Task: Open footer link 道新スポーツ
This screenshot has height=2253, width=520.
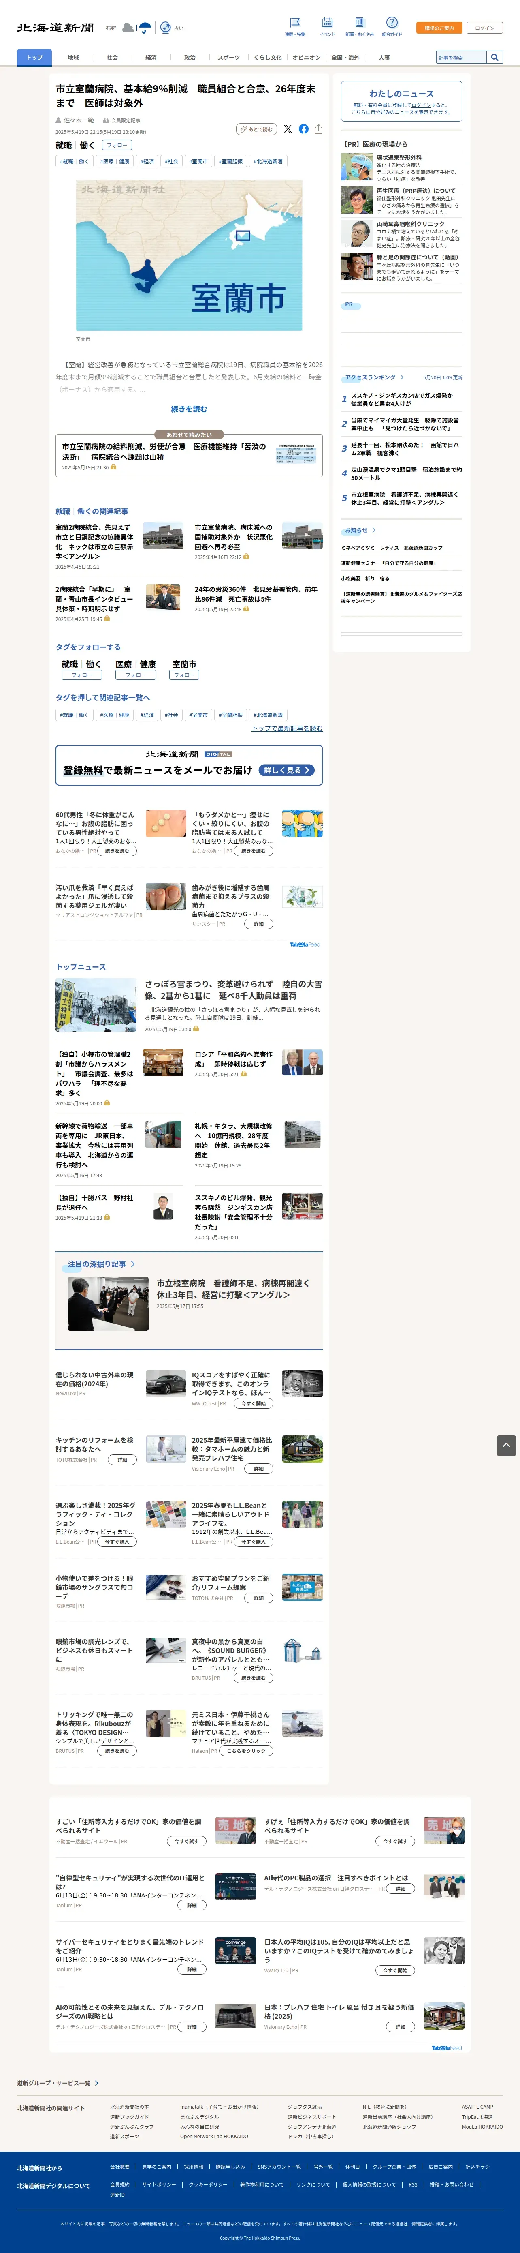Action: coord(124,2137)
